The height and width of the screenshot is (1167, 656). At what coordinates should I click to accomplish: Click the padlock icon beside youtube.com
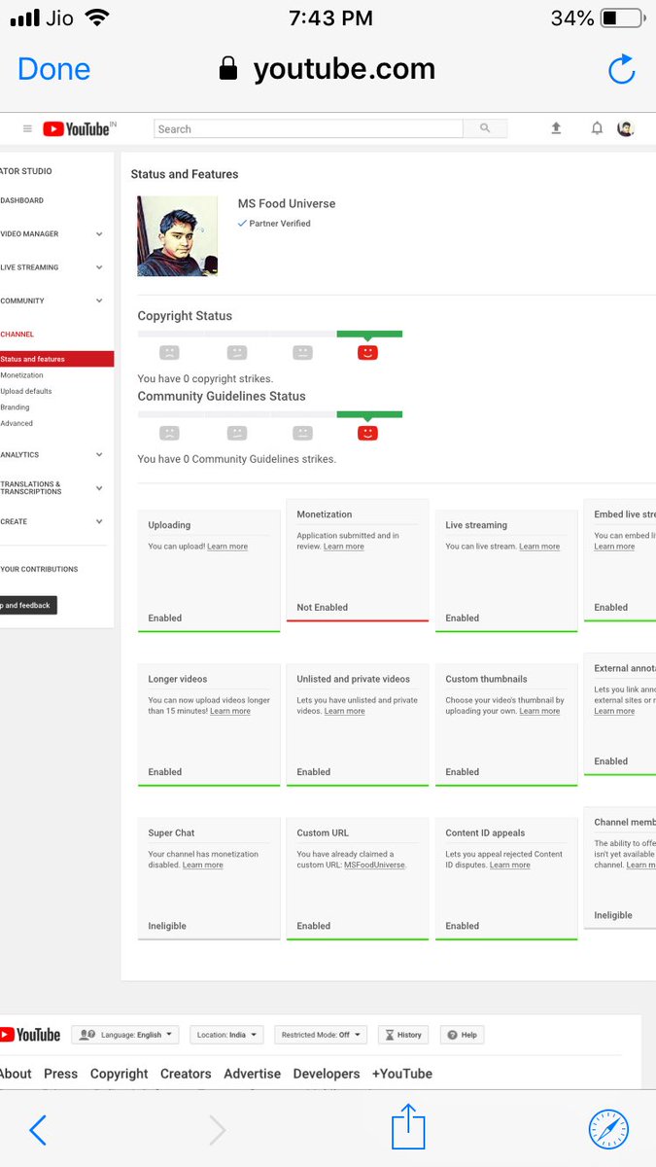click(x=228, y=68)
